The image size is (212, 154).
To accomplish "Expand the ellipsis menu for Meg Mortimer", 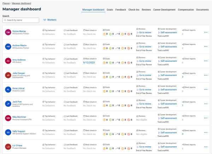I will click(x=206, y=118).
